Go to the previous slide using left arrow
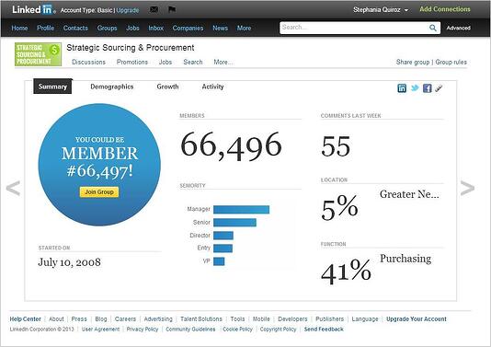Image resolution: width=491 pixels, height=347 pixels. point(13,188)
